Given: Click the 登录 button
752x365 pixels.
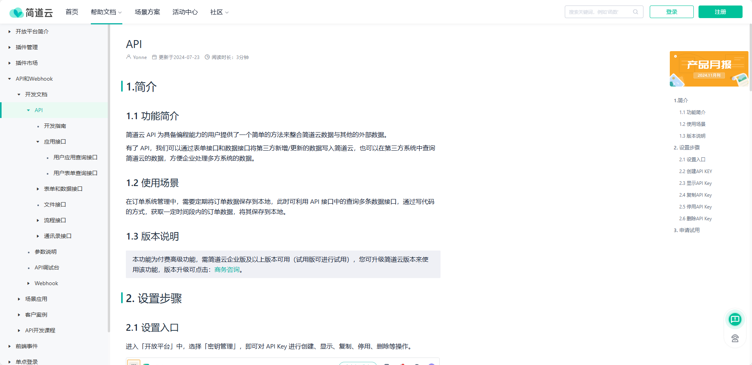Looking at the screenshot, I should pyautogui.click(x=671, y=12).
